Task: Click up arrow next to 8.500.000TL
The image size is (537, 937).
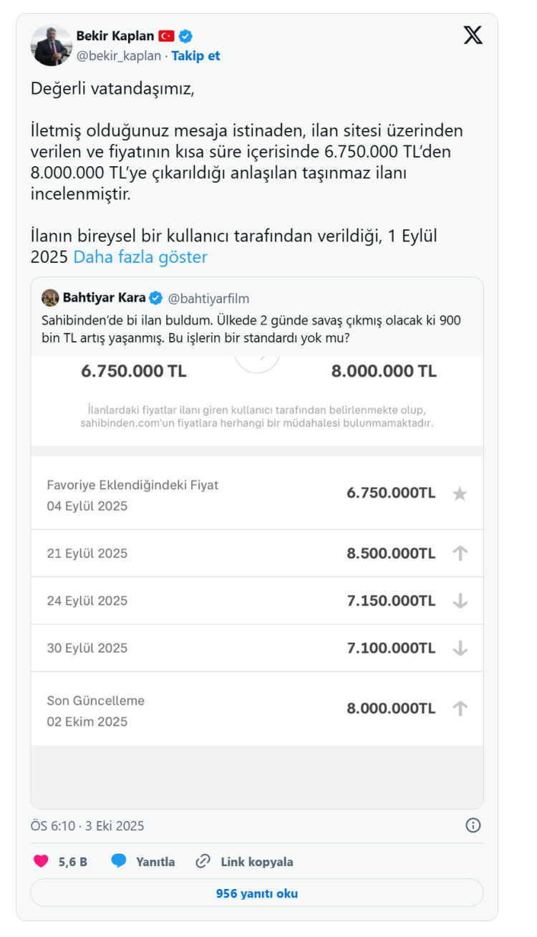Action: tap(460, 553)
